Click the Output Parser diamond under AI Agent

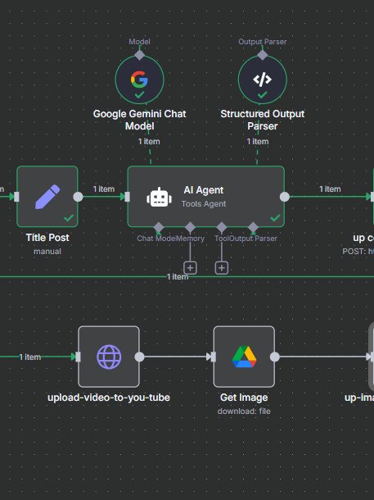click(253, 227)
